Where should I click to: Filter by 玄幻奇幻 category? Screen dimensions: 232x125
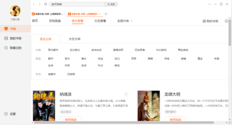point(75,50)
